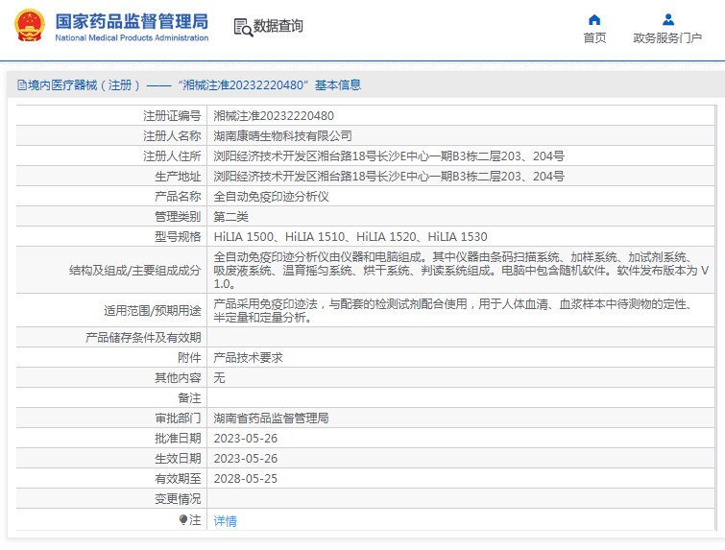The image size is (725, 550).
Task: Open the 详情 details link
Action: 225,521
